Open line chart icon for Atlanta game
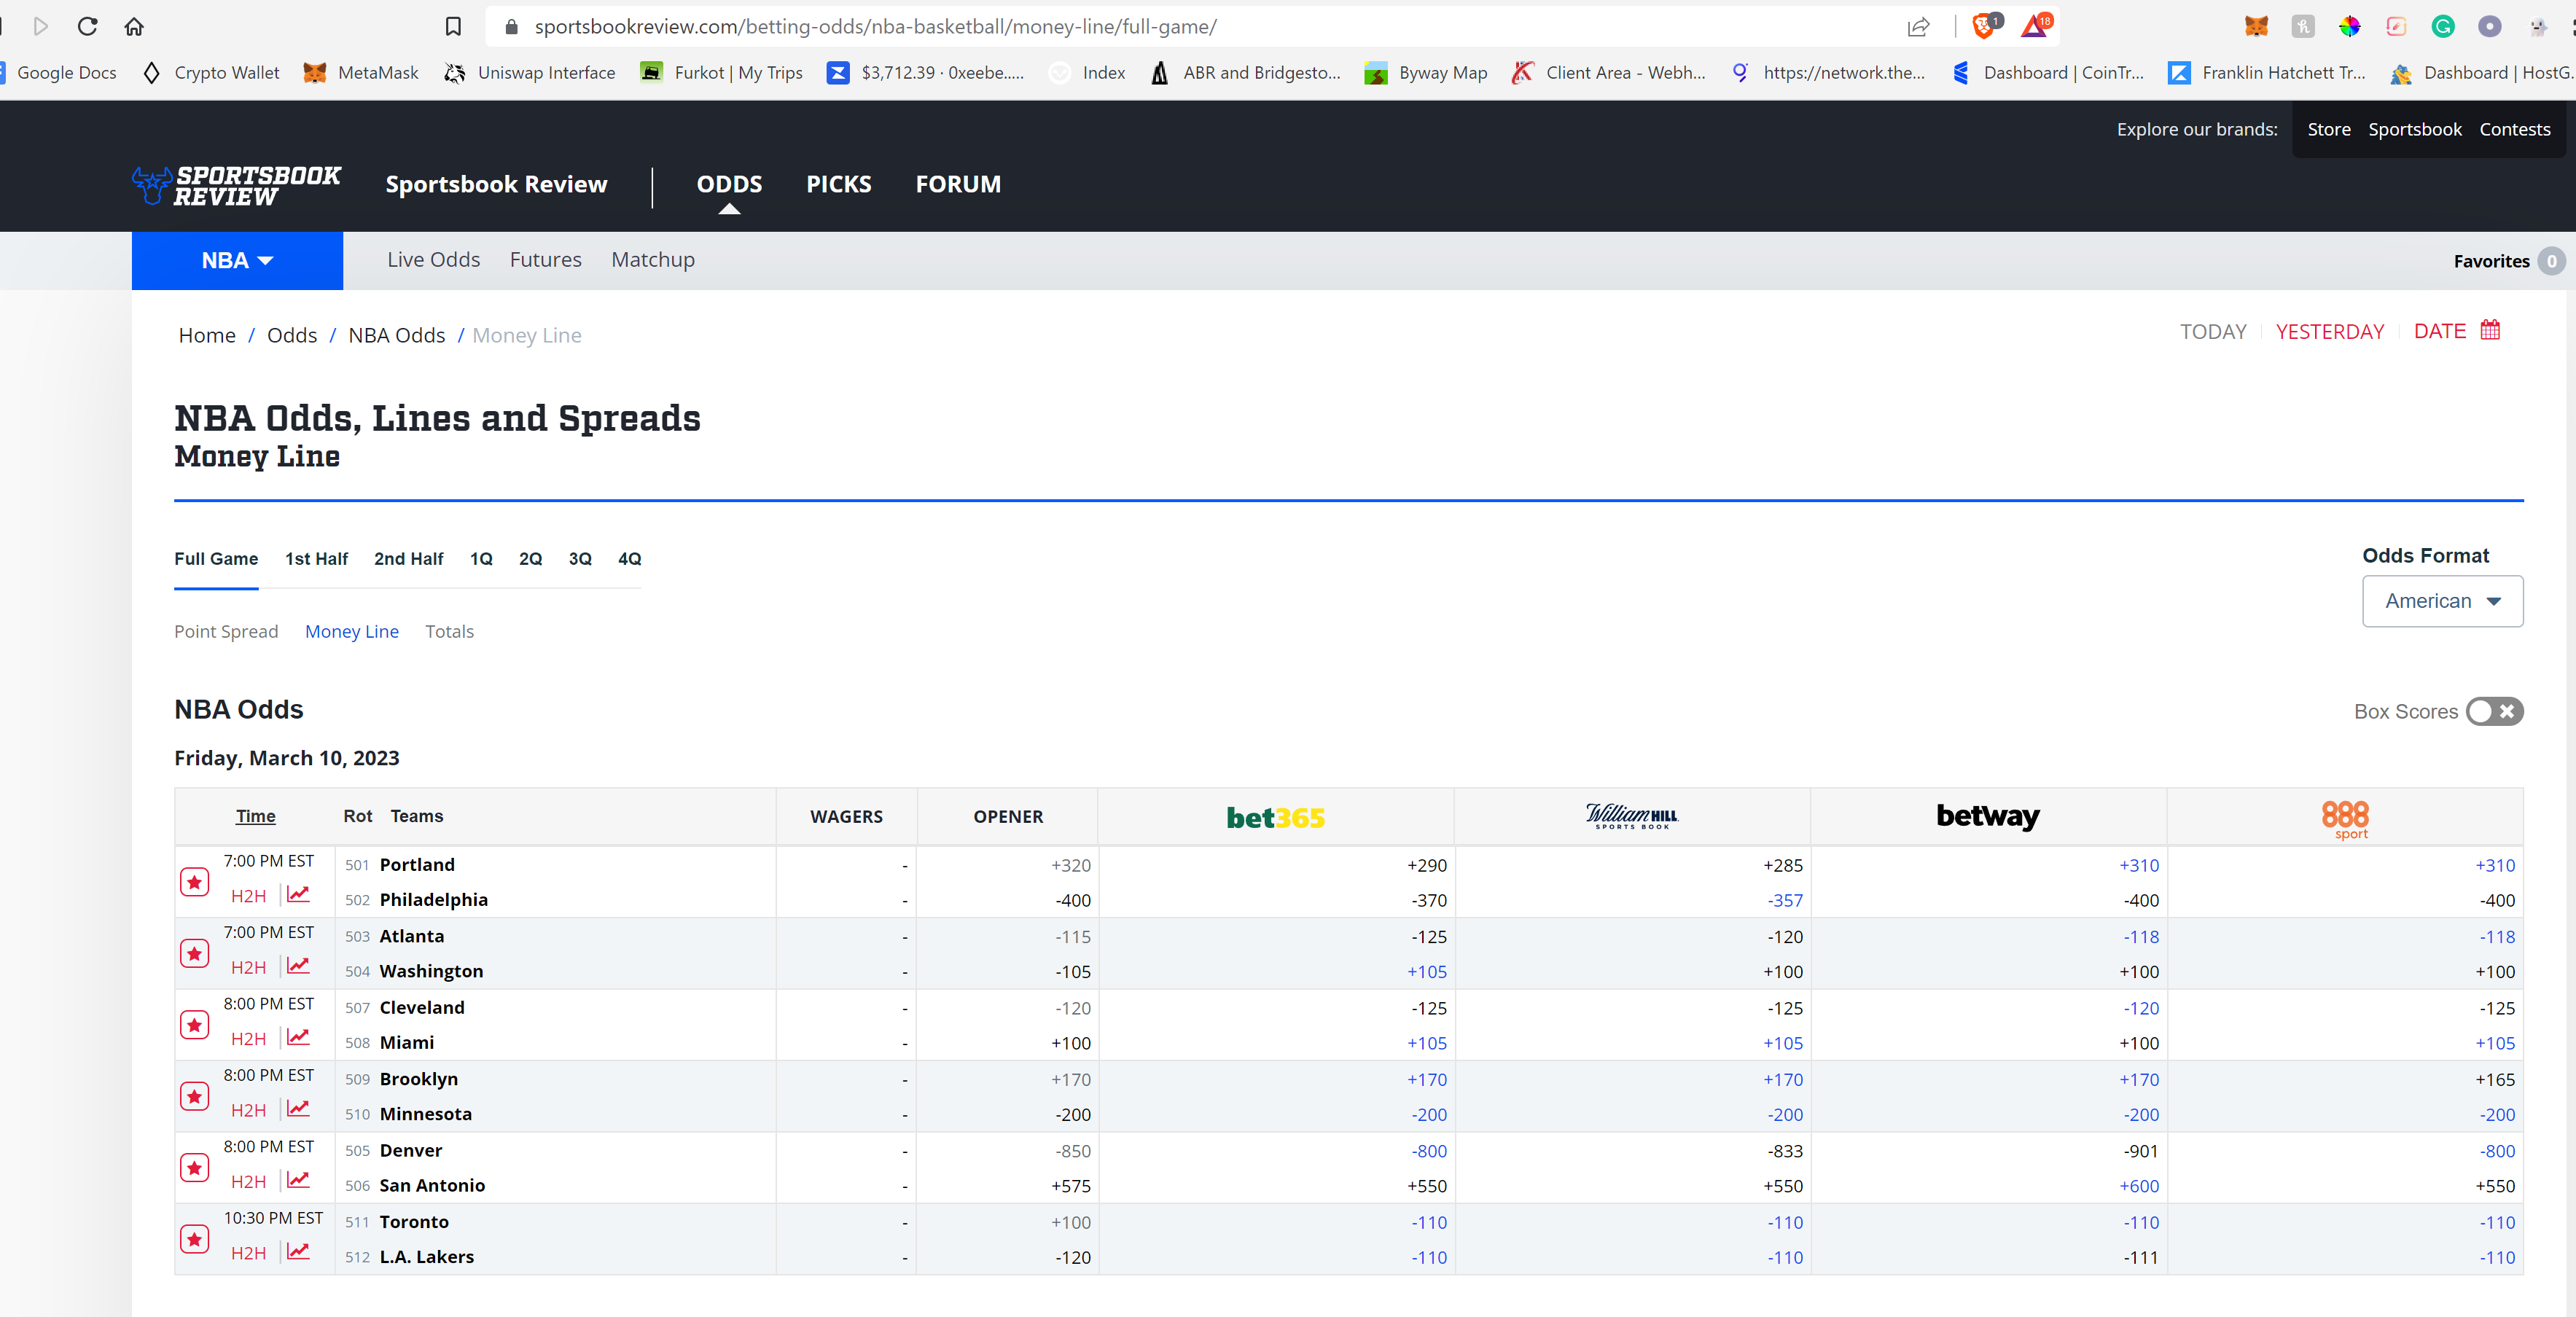 point(298,965)
